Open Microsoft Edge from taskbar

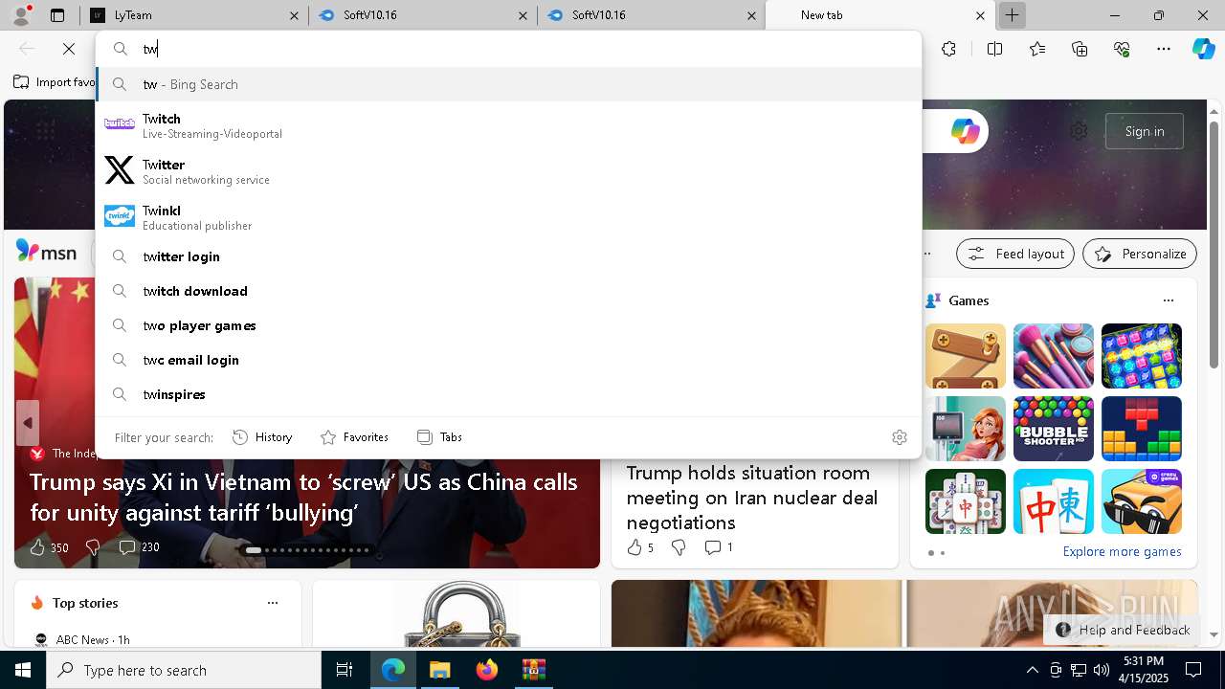click(x=393, y=670)
